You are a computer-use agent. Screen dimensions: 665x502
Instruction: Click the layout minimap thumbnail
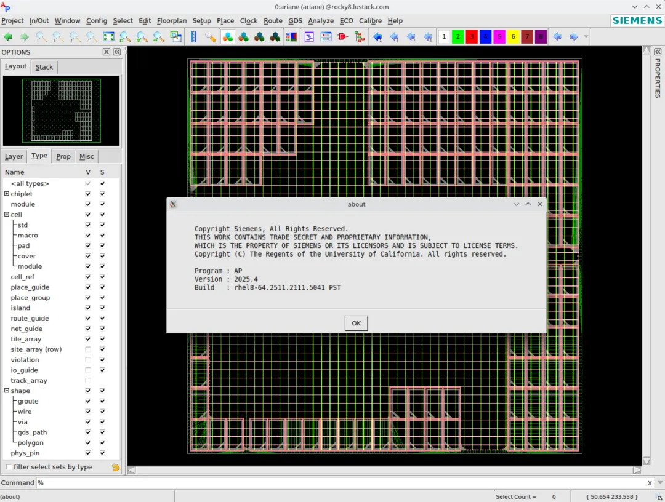(x=62, y=111)
